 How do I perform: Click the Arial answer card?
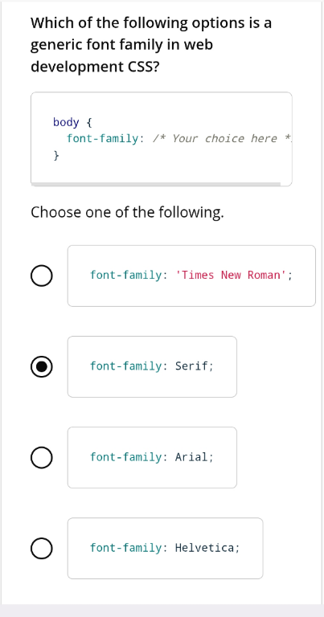click(x=152, y=457)
